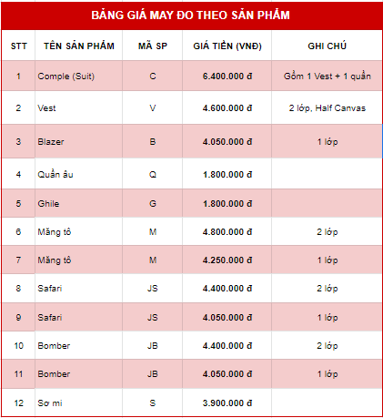Click the GIÁ TIỀN (VNĐ) header cell
The width and height of the screenshot is (383, 418).
227,46
